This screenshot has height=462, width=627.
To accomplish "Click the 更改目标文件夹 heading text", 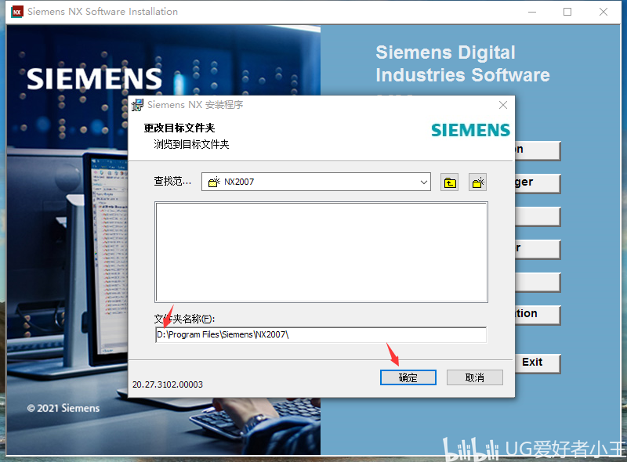I will pos(179,128).
